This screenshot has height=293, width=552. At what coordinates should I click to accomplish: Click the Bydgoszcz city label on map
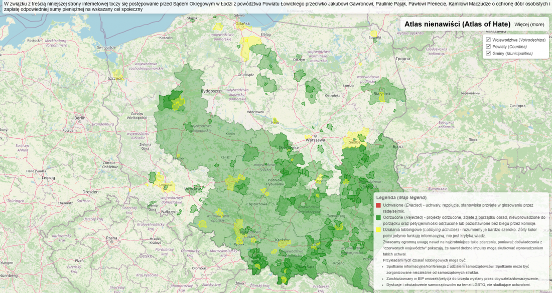point(211,91)
